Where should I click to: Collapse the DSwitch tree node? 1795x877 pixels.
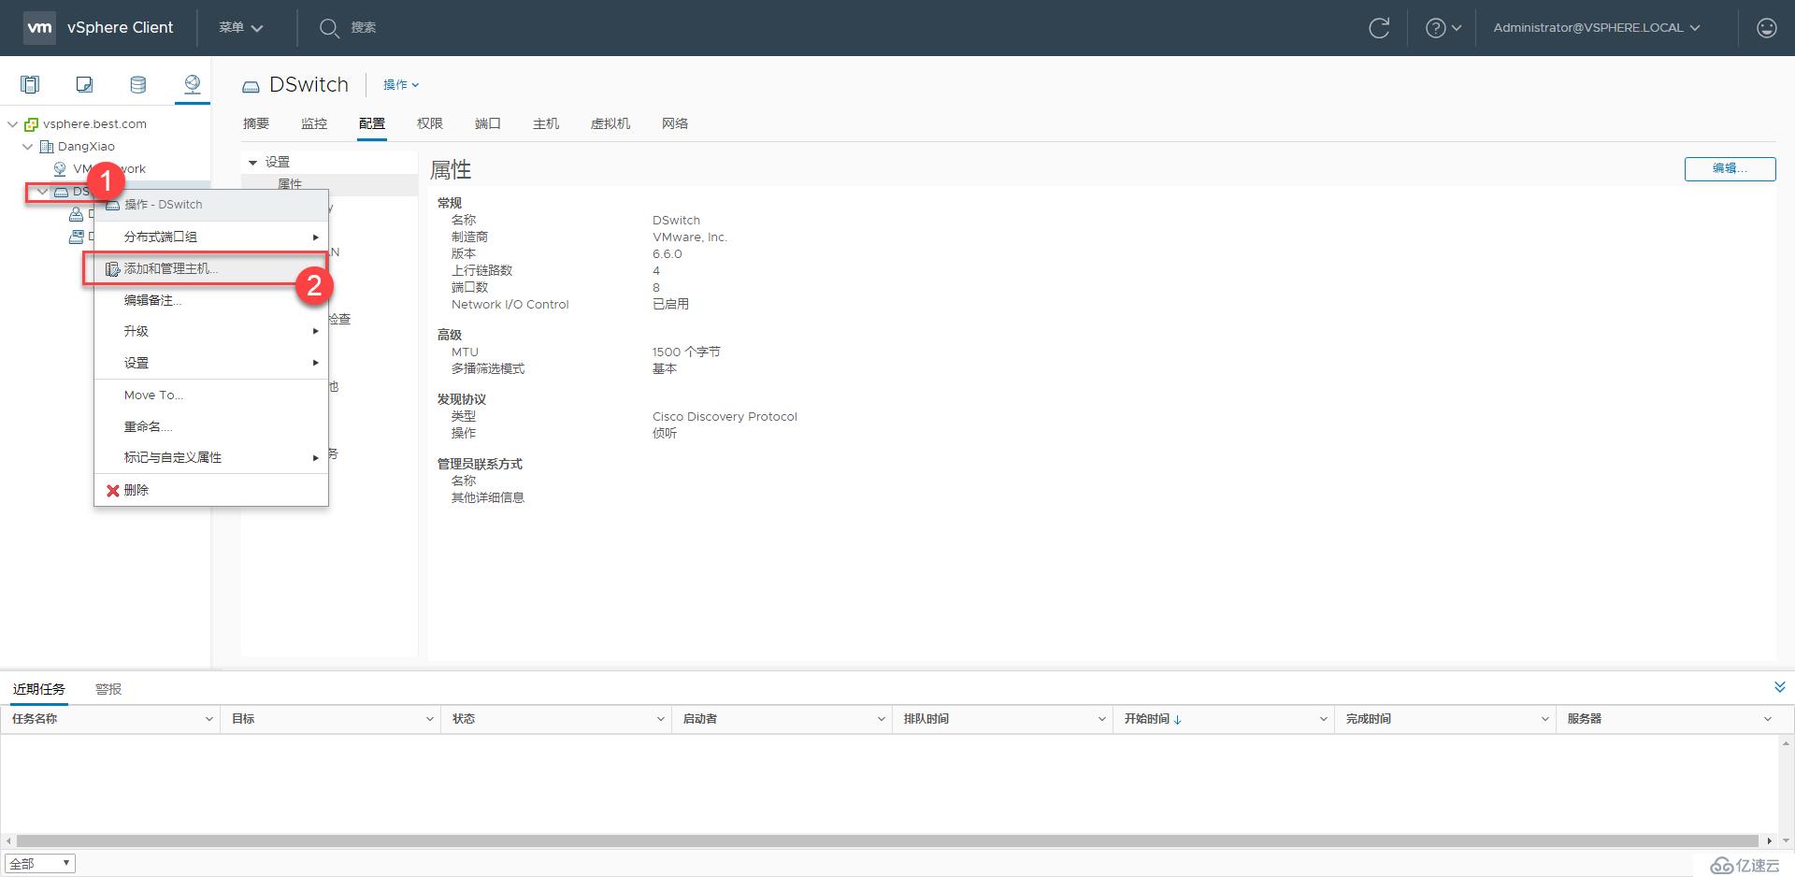[42, 192]
